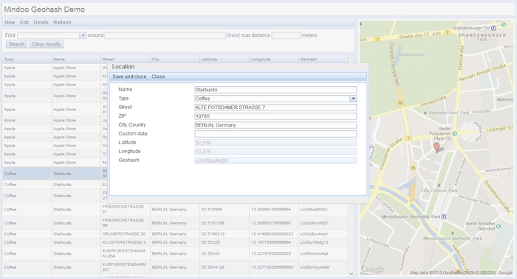The width and height of the screenshot is (517, 279).
Task: Click the Type column header
Action: [x=27, y=59]
